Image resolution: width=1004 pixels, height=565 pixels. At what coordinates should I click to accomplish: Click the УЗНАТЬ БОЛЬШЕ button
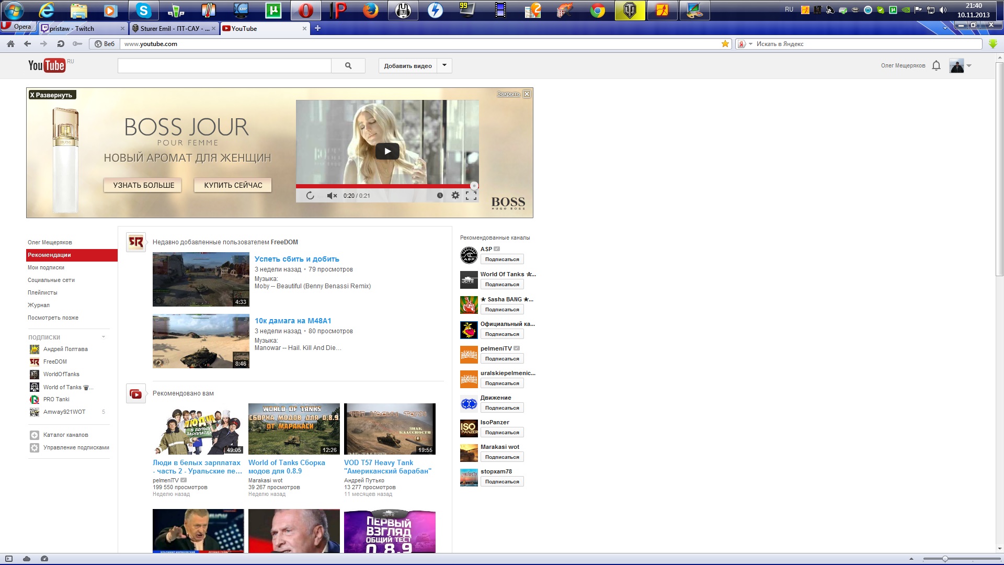coord(143,185)
